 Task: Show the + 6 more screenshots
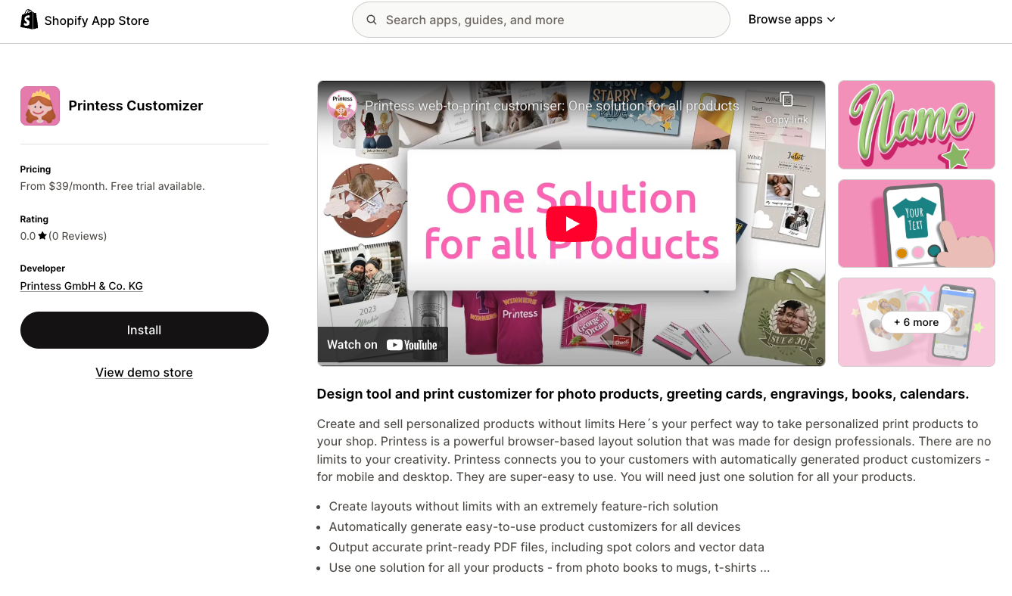[916, 322]
